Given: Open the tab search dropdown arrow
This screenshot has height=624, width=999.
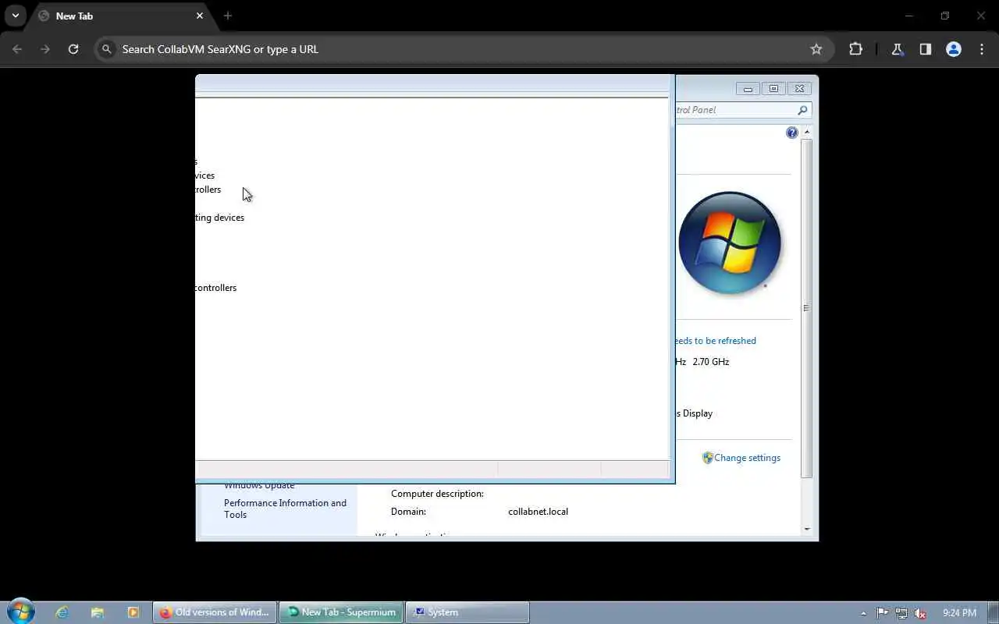Looking at the screenshot, I should click(x=15, y=16).
